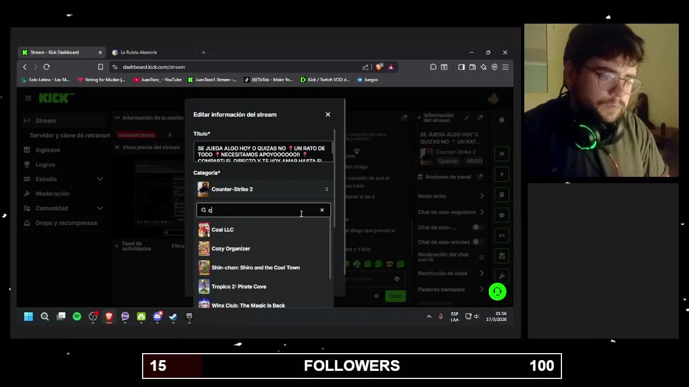The height and width of the screenshot is (387, 689).
Task: Click the dashboard.kick.com address bar
Action: click(x=237, y=67)
